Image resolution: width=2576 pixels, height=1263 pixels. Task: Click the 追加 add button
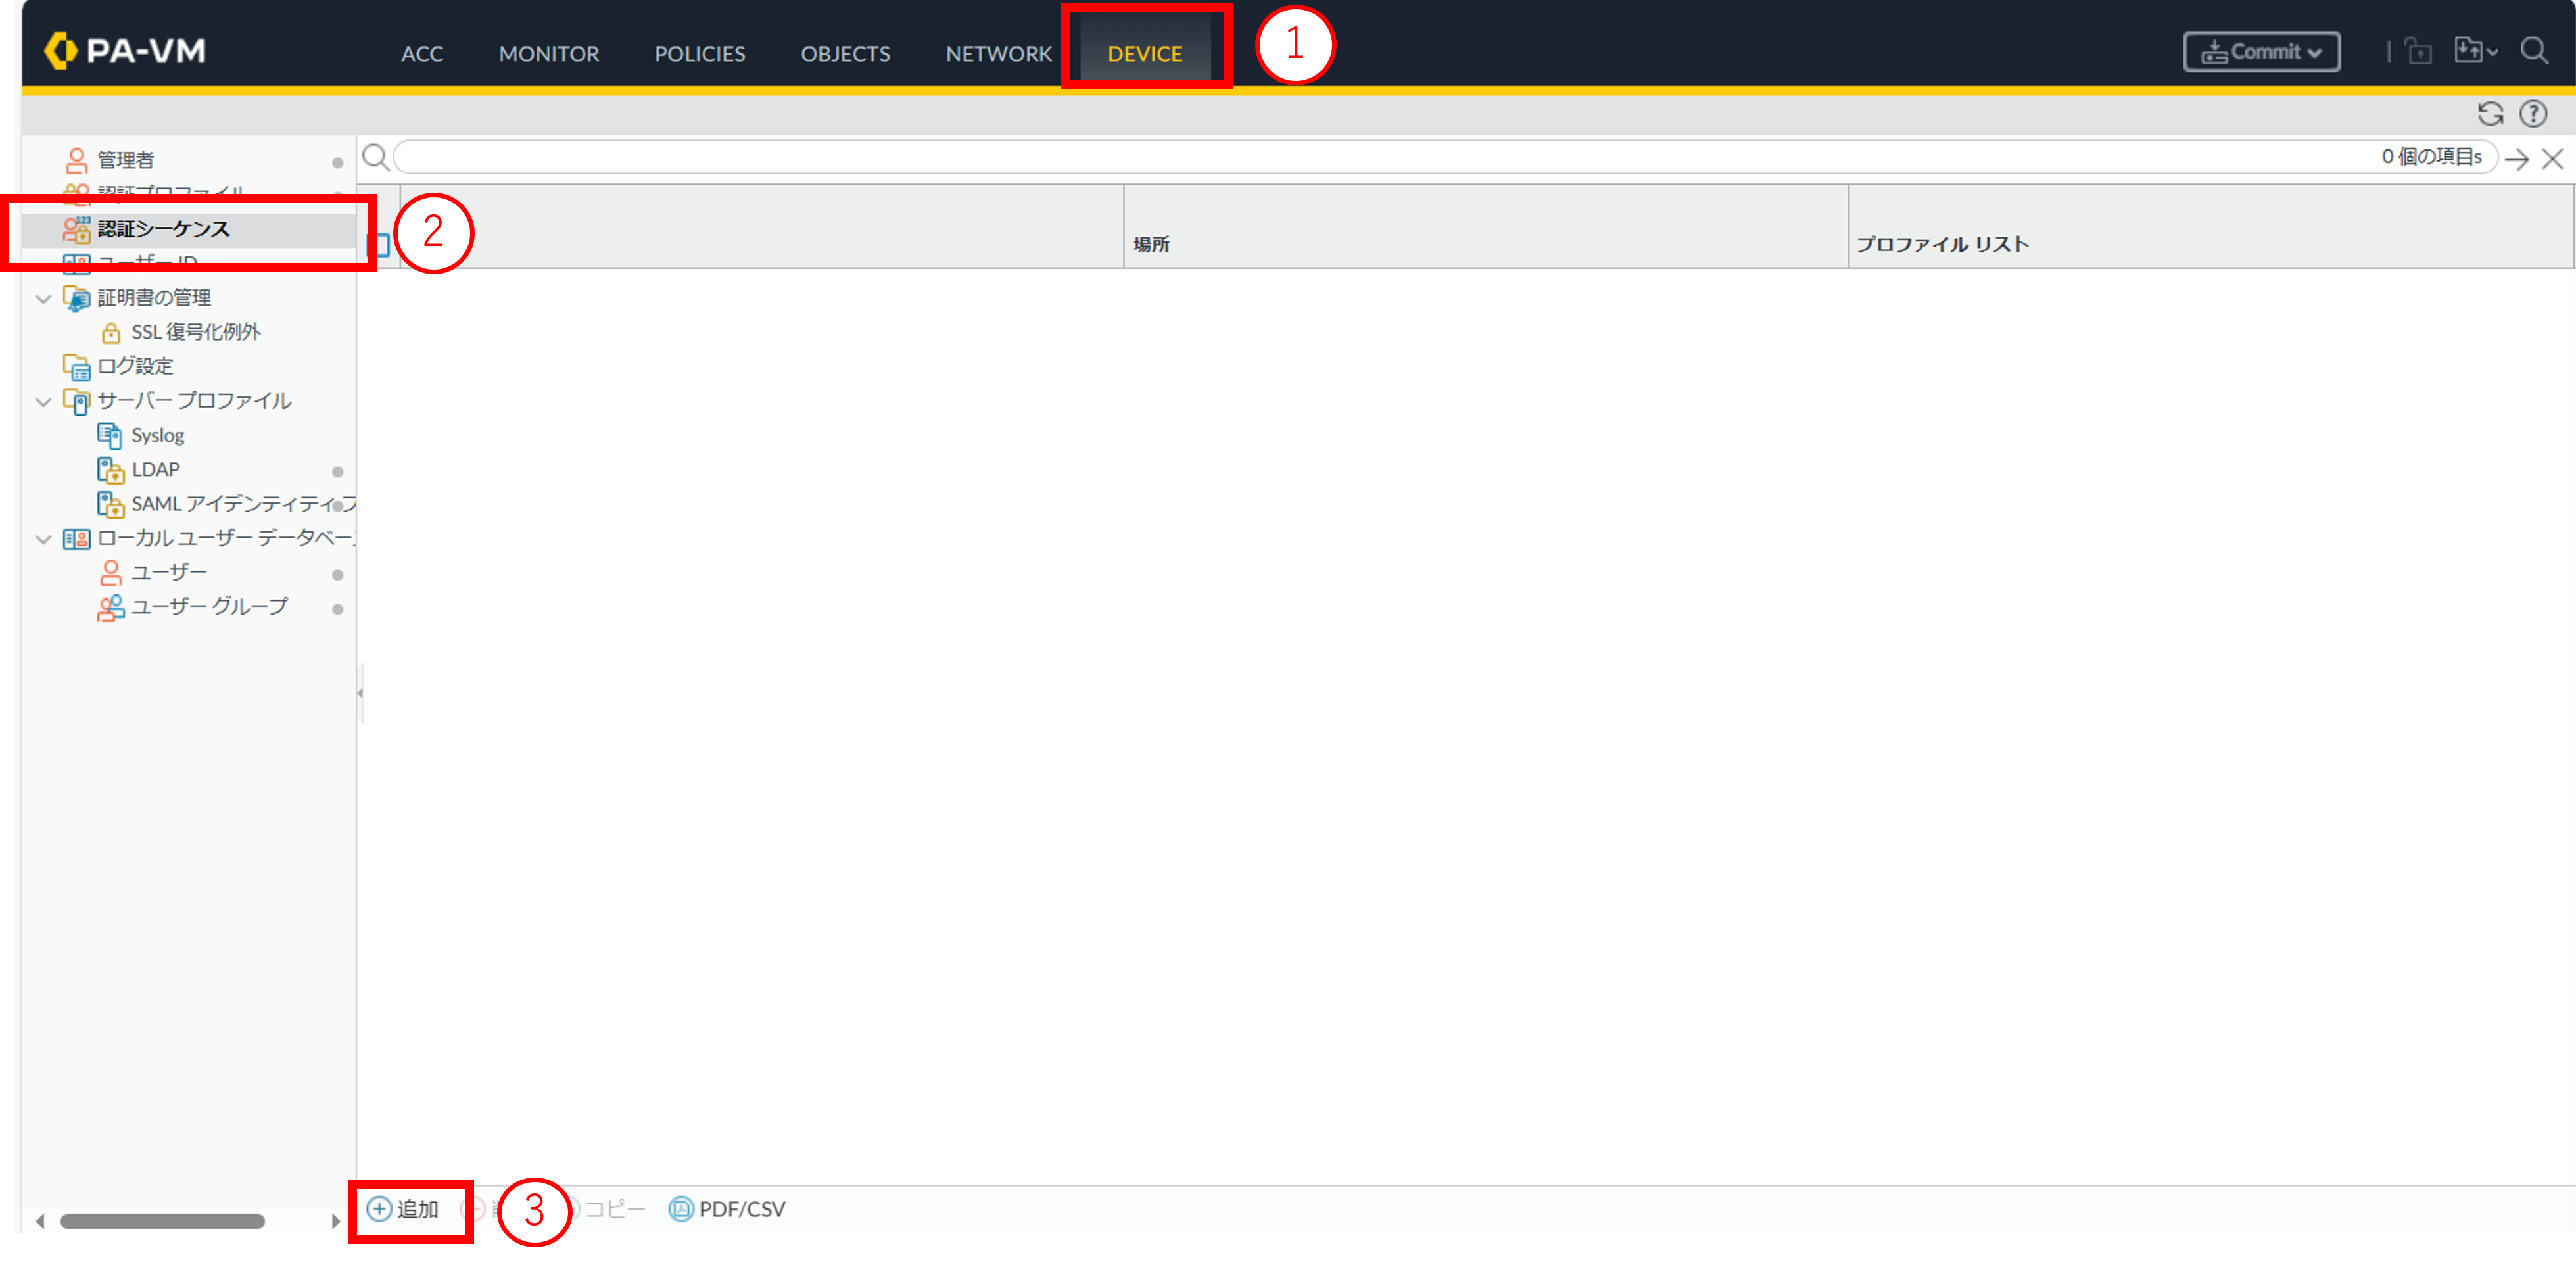point(405,1209)
